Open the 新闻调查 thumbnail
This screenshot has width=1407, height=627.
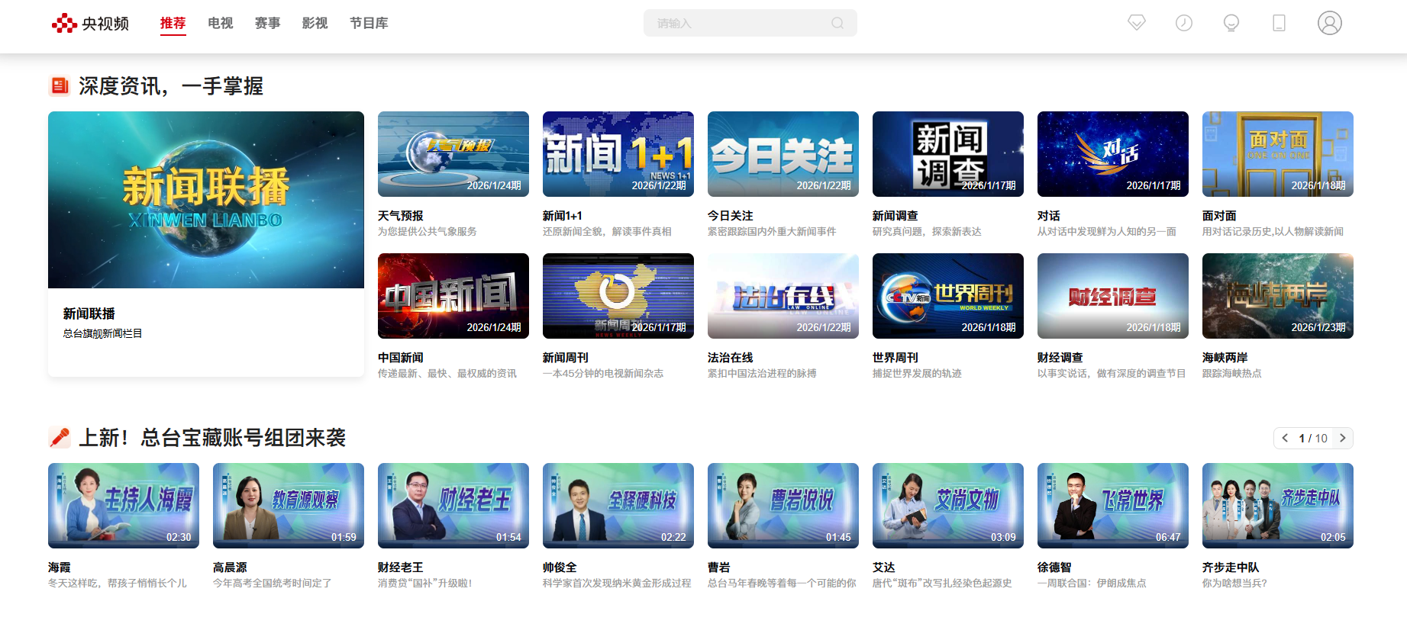pos(948,154)
